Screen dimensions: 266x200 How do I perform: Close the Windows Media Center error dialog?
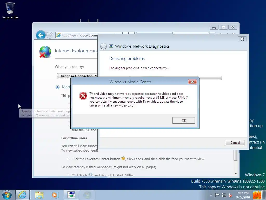(192, 82)
